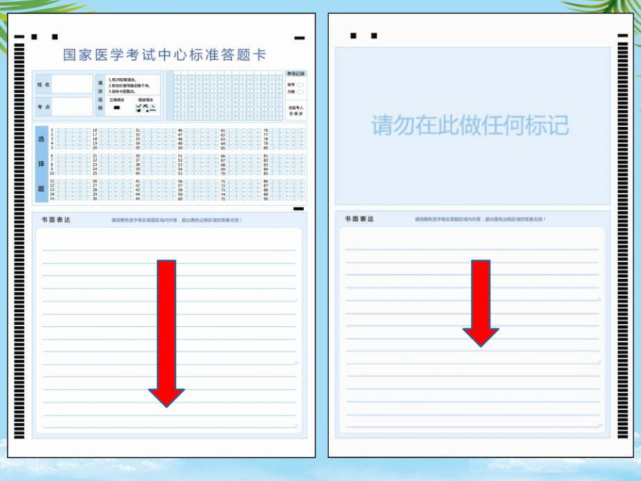
Task: Click the left page 书面表达 heading
Action: click(56, 220)
